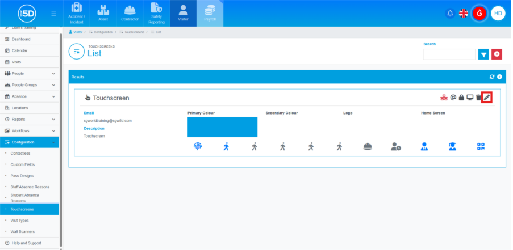Expand the People Groups menu

(x=30, y=85)
